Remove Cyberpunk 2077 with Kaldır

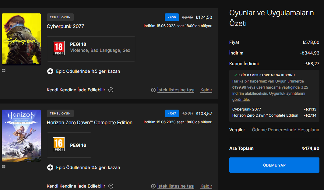point(206,90)
